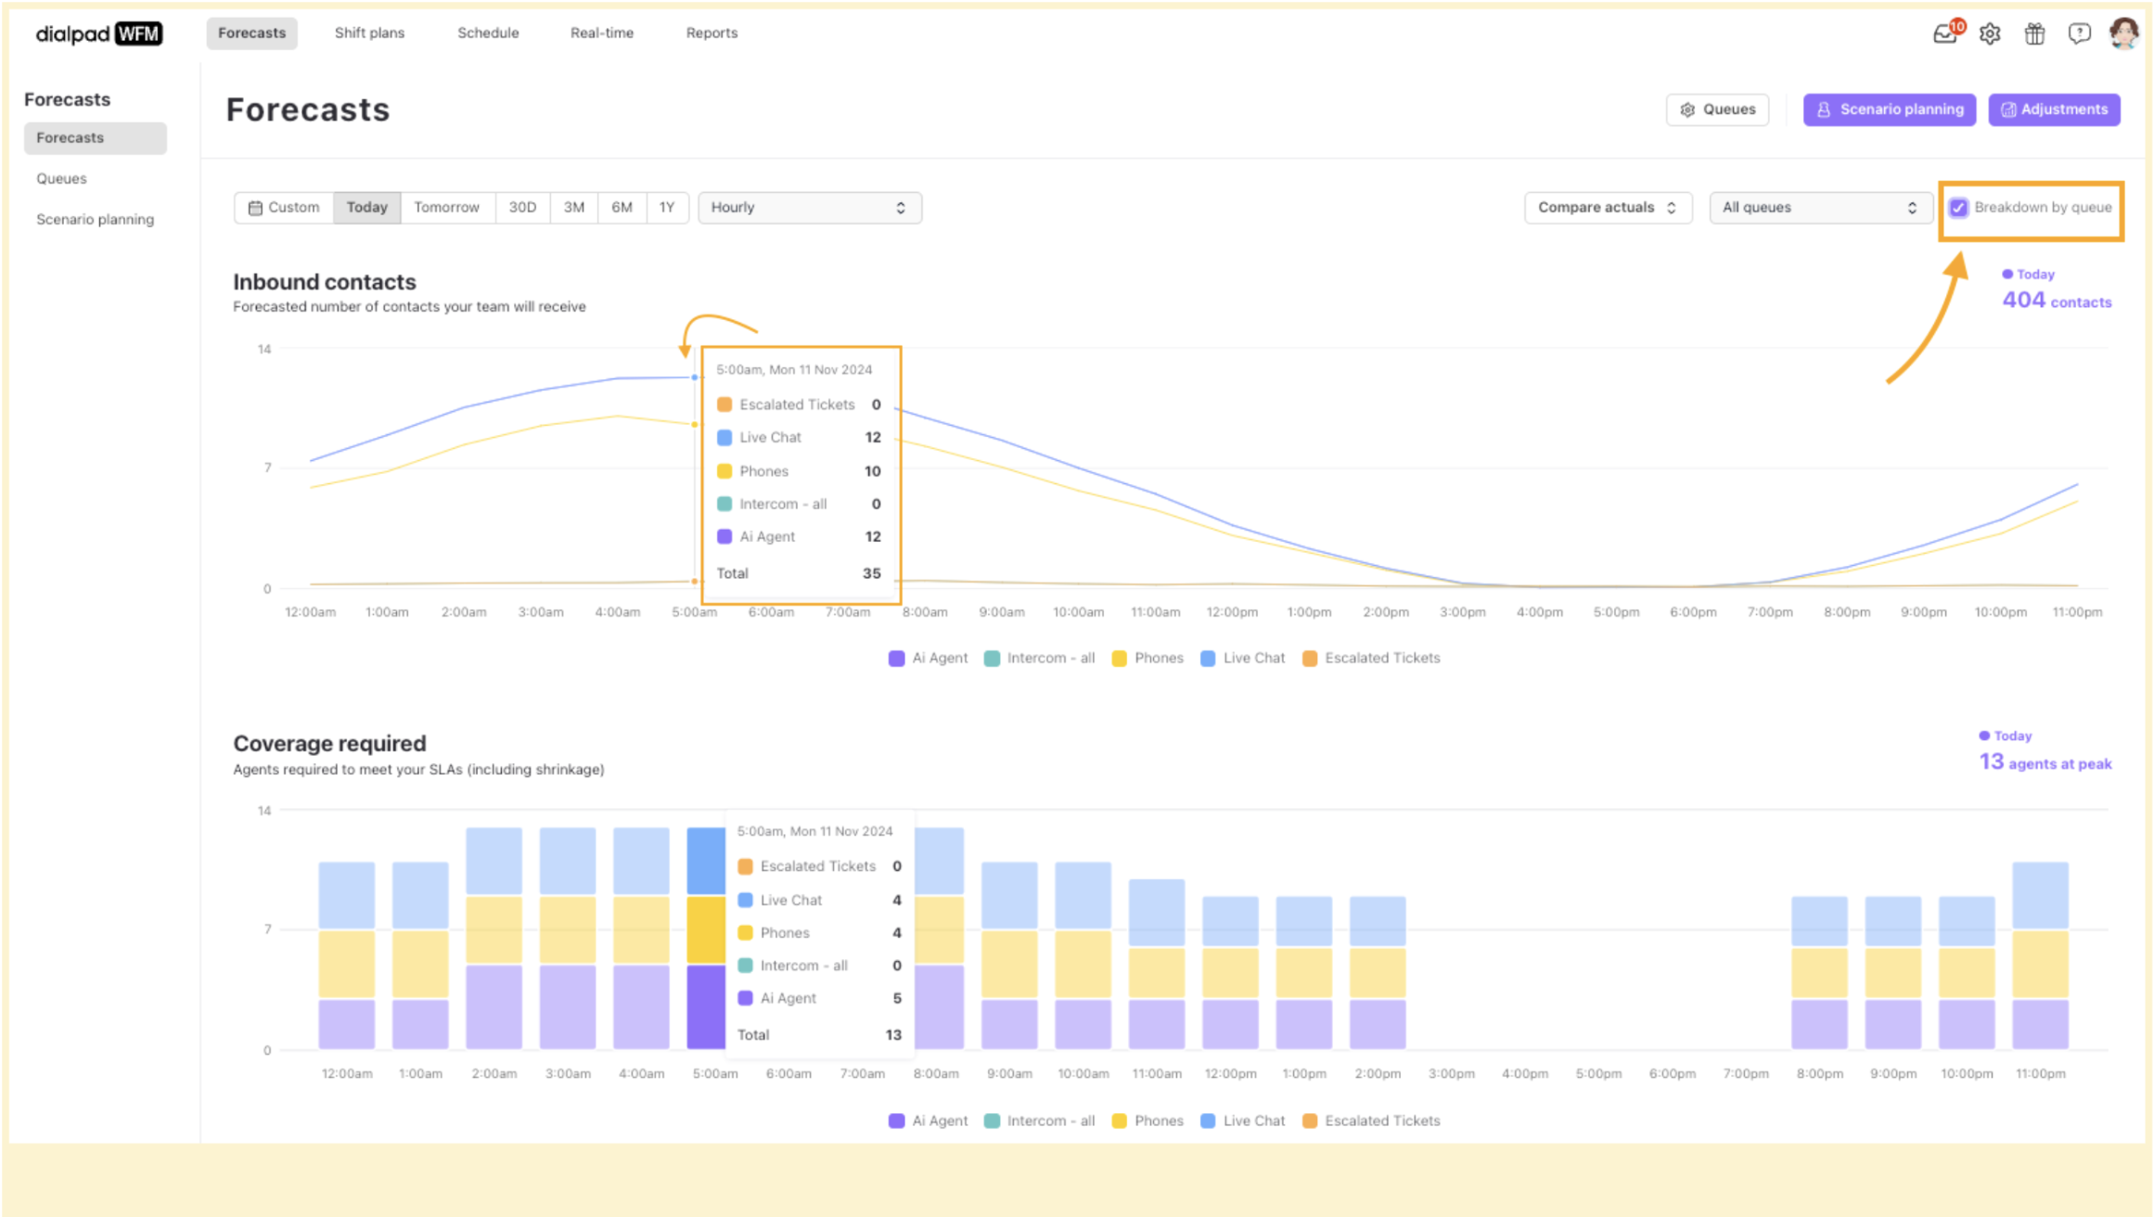Expand the Compare actuals dropdown
This screenshot has height=1217, width=2154.
1608,207
